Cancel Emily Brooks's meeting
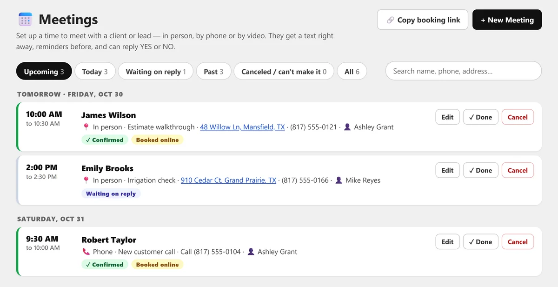 (518, 170)
